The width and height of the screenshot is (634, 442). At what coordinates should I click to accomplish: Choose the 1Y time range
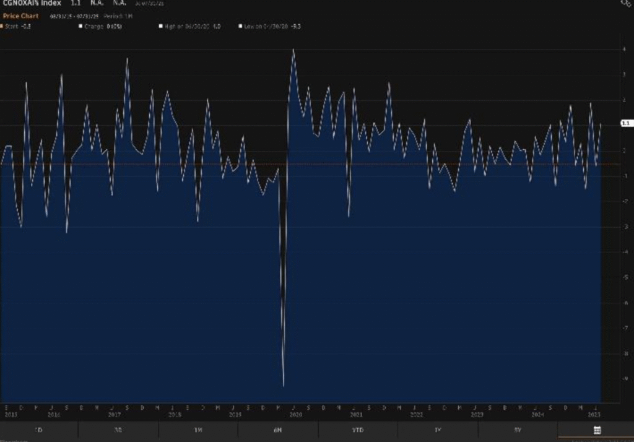tap(438, 430)
